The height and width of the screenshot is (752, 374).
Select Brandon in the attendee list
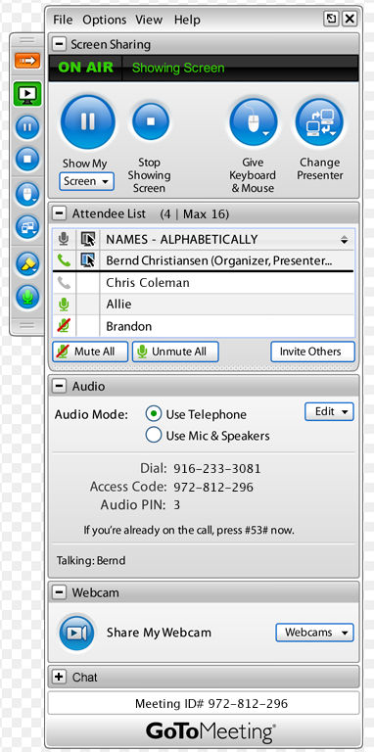point(204,326)
